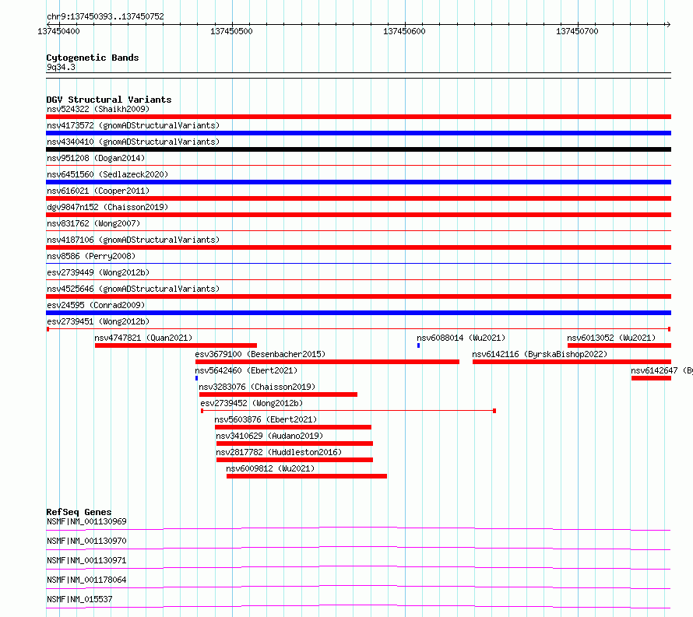Click the small blue marker under nsv6088014
Image resolution: width=693 pixels, height=617 pixels.
point(419,345)
